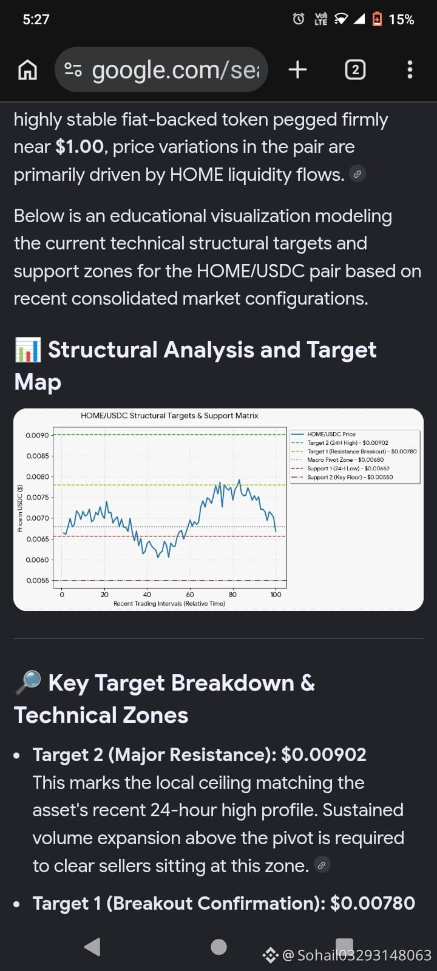This screenshot has width=437, height=971.
Task: Open the tab switcher showing 2 tabs
Action: point(355,70)
